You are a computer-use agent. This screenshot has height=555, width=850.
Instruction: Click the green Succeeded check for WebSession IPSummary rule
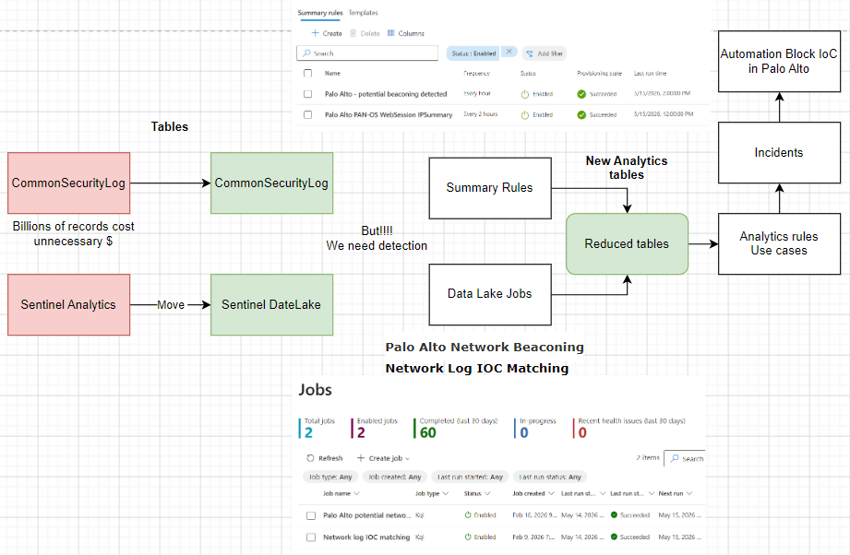point(581,115)
